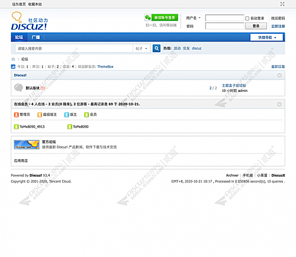Viewport: 296px width, 257px height.
Task: Click the WeChat account login button
Action: 161,18
